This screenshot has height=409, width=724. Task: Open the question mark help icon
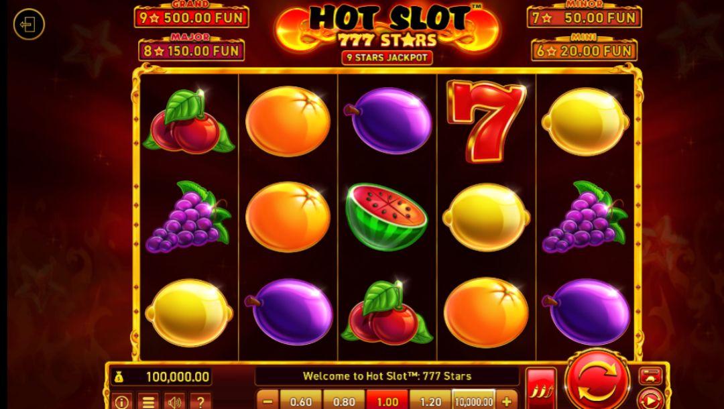[x=200, y=402]
